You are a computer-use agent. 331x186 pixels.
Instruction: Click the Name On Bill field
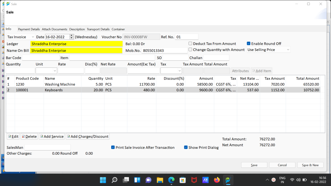[76, 51]
